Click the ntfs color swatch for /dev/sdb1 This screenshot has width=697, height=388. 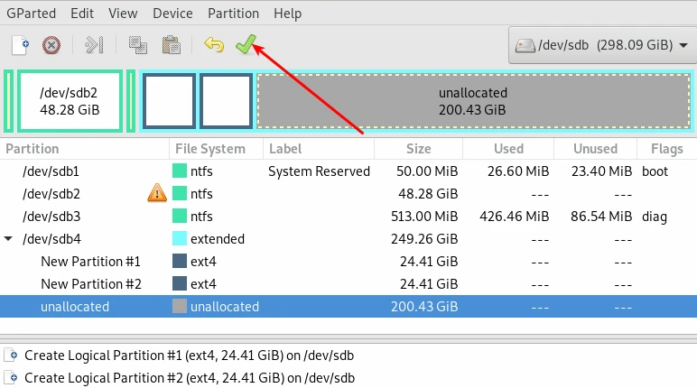point(180,171)
